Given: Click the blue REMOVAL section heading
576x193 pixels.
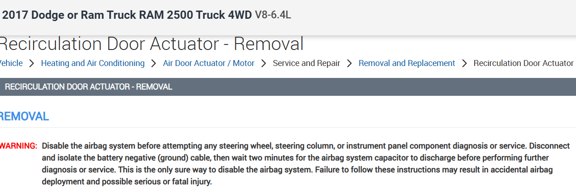Looking at the screenshot, I should [24, 116].
